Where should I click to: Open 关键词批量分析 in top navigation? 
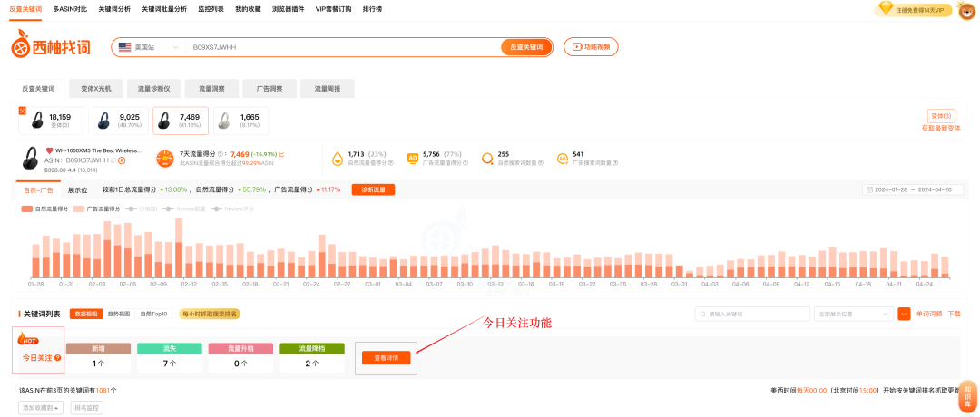coord(163,9)
